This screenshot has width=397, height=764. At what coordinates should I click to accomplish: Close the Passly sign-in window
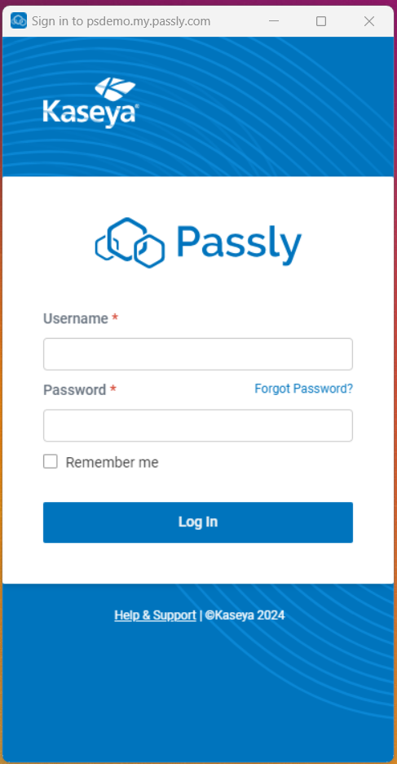pos(369,21)
